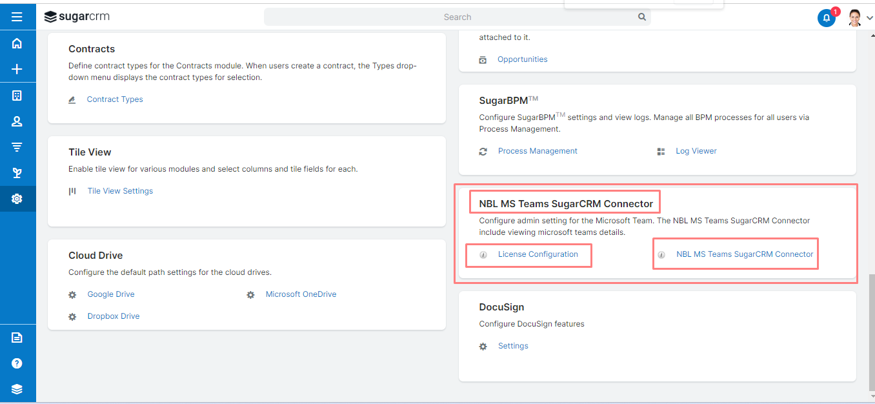Open Tile View Settings
The image size is (875, 404).
(x=120, y=191)
